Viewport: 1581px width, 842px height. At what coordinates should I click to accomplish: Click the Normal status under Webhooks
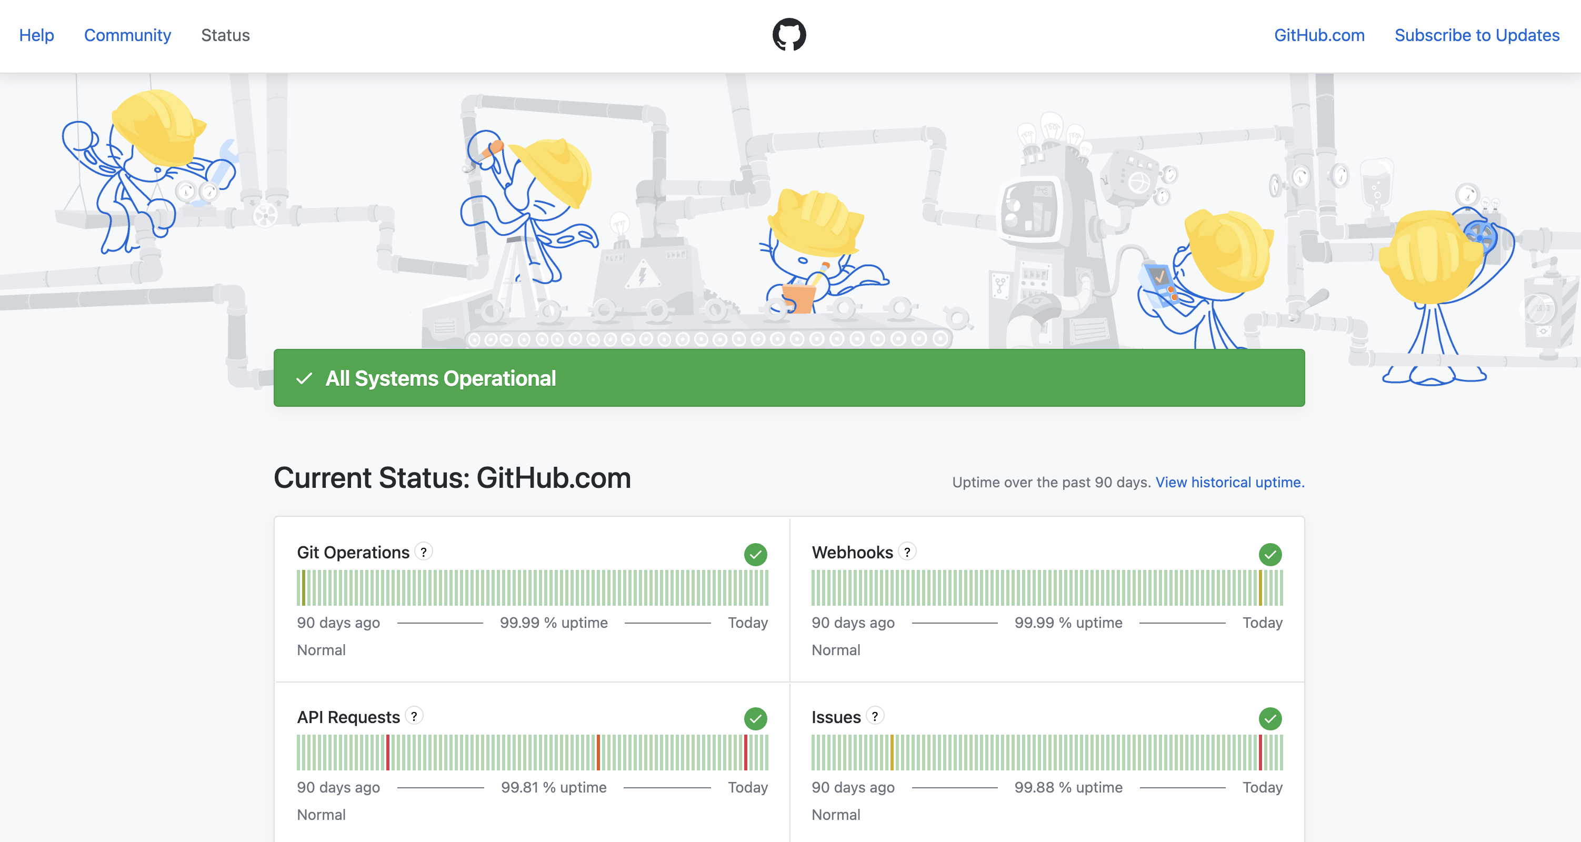(836, 650)
